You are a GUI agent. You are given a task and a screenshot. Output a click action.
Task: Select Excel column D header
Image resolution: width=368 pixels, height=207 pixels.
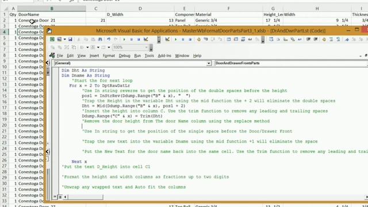point(140,9)
